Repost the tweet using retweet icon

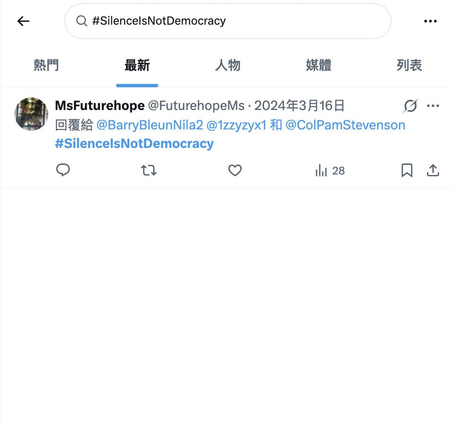(x=149, y=170)
